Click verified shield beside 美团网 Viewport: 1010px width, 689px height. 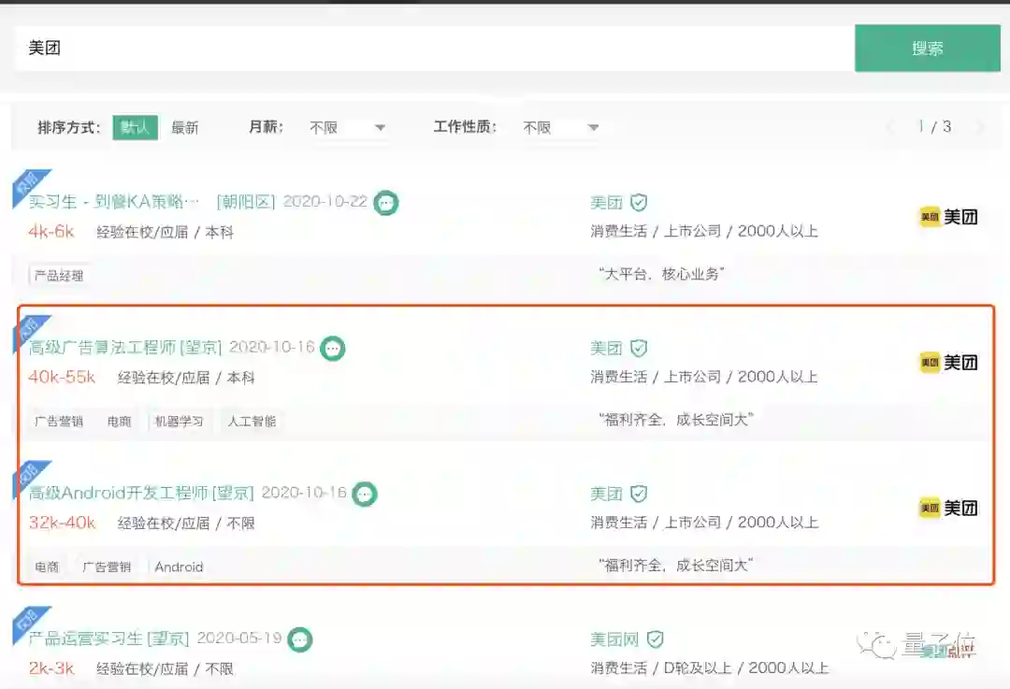tap(655, 639)
